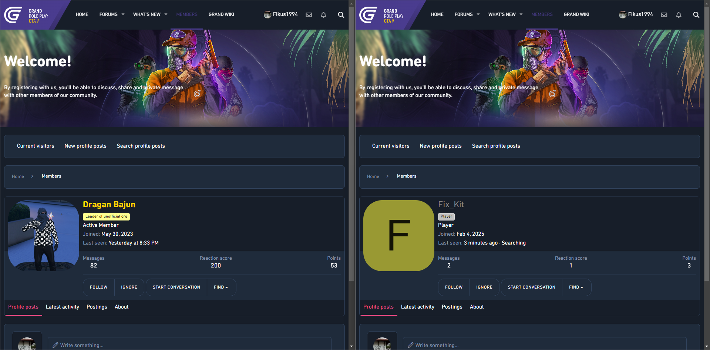Click Fikus1994 avatar icon in right window

pyautogui.click(x=623, y=14)
